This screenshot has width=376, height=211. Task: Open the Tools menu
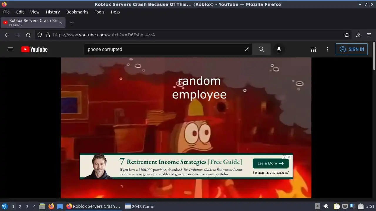[x=99, y=12]
